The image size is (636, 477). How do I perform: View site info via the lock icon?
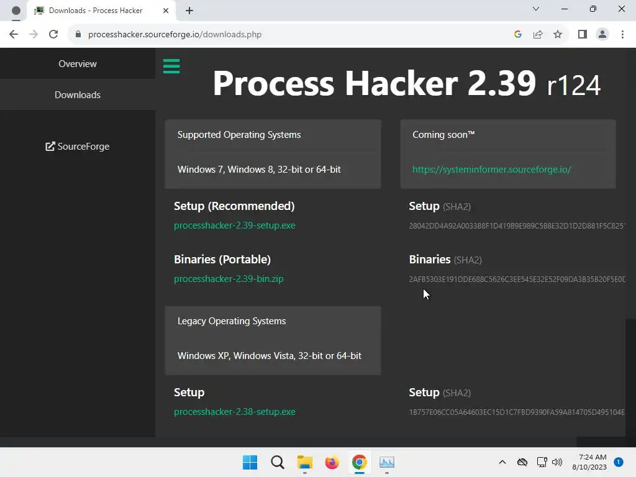coord(78,35)
